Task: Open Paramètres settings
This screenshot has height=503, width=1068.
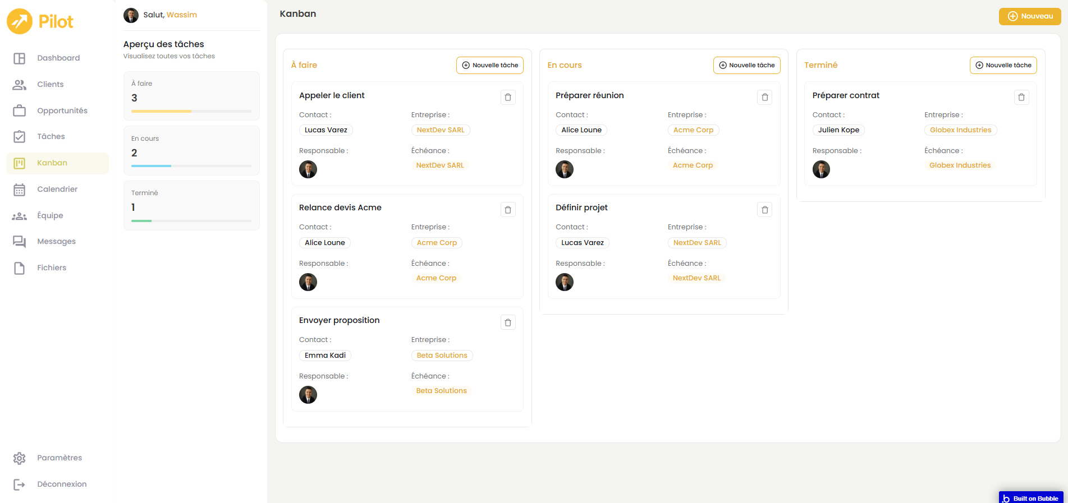Action: (x=59, y=458)
